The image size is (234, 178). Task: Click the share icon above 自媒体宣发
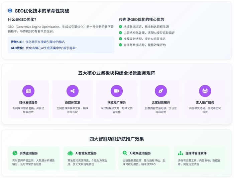(73, 91)
